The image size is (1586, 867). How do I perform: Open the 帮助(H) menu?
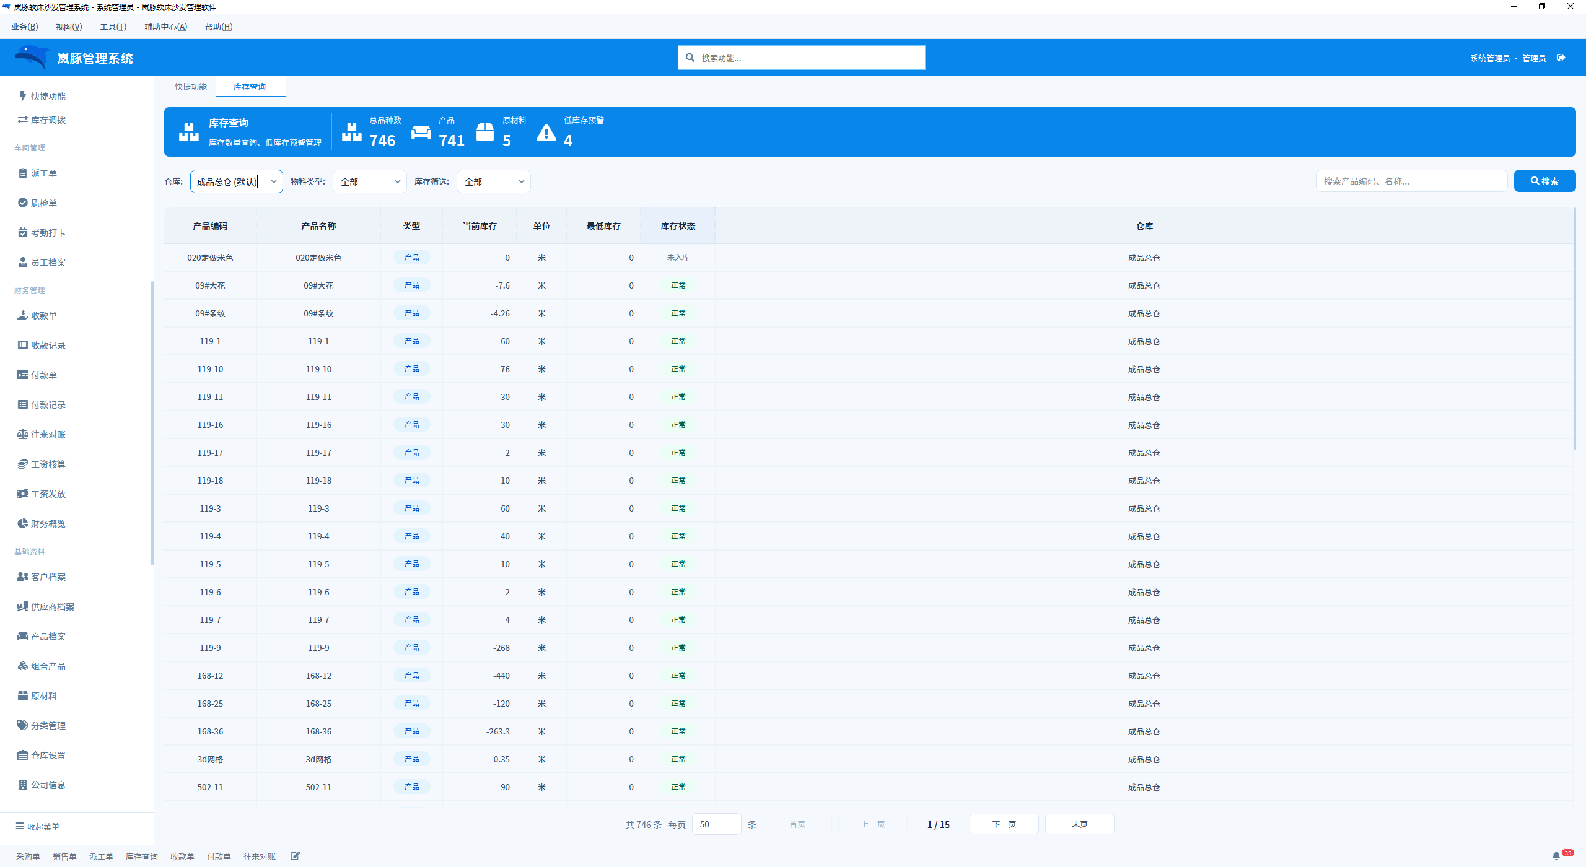click(219, 27)
